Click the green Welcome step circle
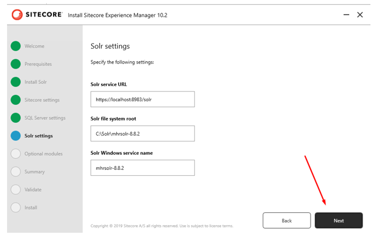383x238 pixels. click(x=16, y=46)
